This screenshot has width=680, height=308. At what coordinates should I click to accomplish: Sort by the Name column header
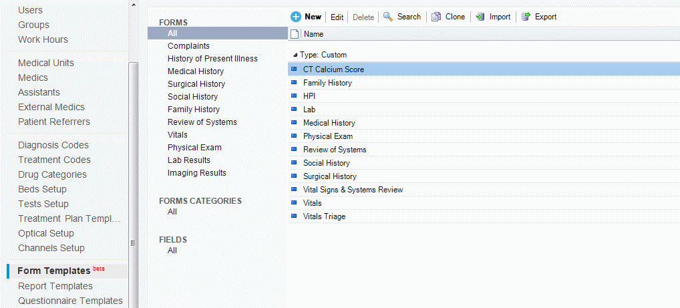click(x=314, y=33)
